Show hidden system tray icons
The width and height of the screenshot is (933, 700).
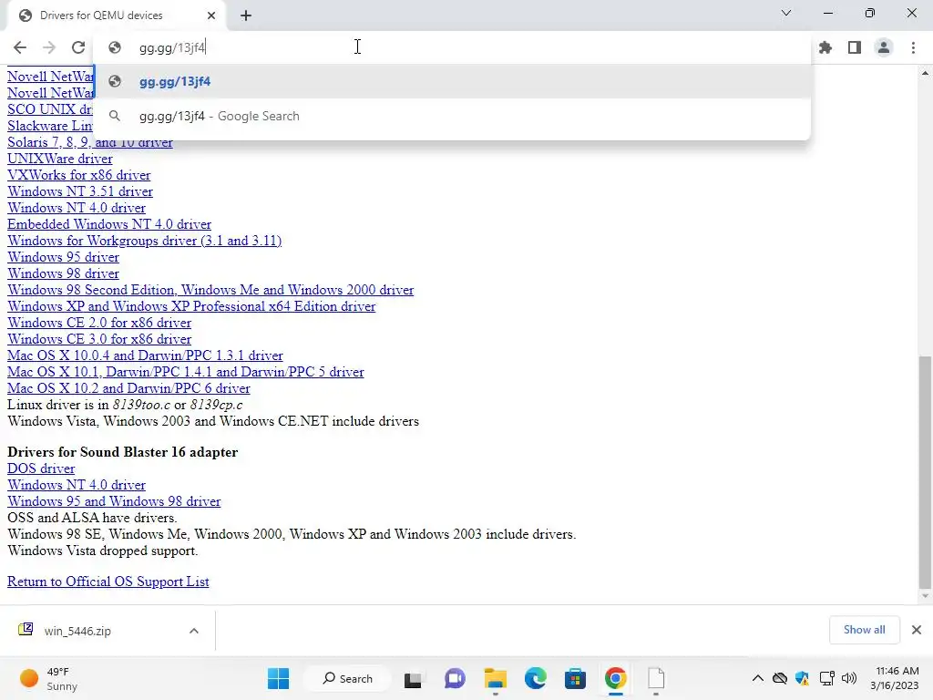[757, 678]
